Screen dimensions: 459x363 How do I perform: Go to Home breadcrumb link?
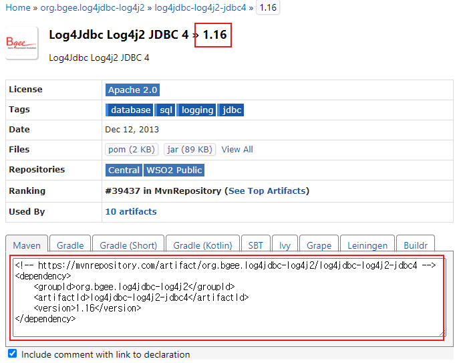coord(18,7)
